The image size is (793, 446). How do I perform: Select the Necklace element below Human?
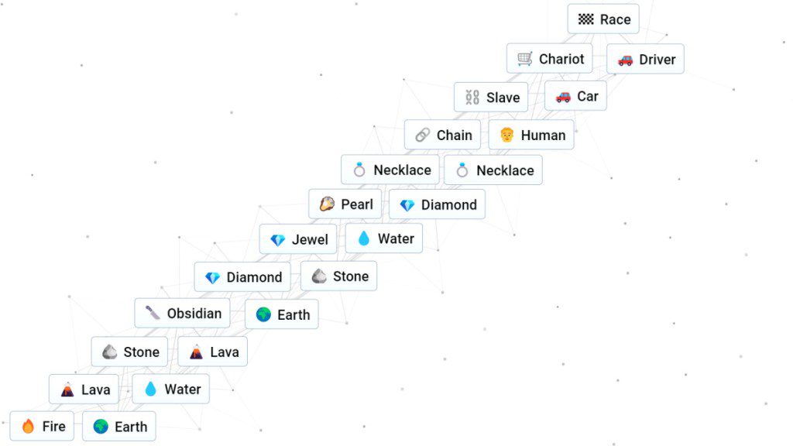493,170
